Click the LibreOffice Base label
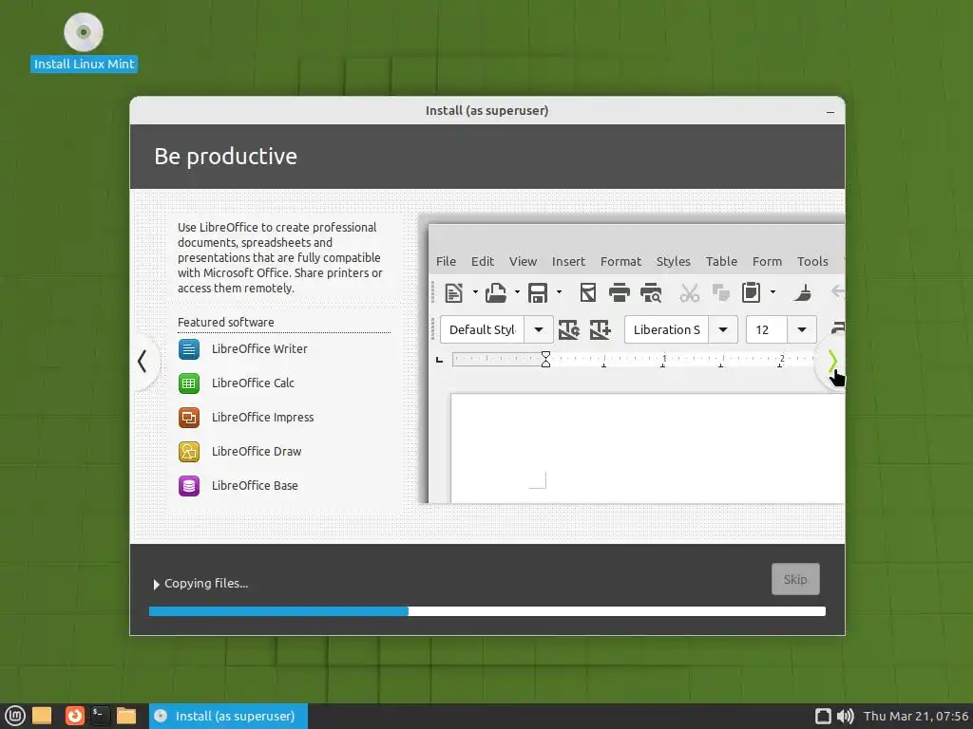Screen dimensions: 973x729 click(255, 485)
